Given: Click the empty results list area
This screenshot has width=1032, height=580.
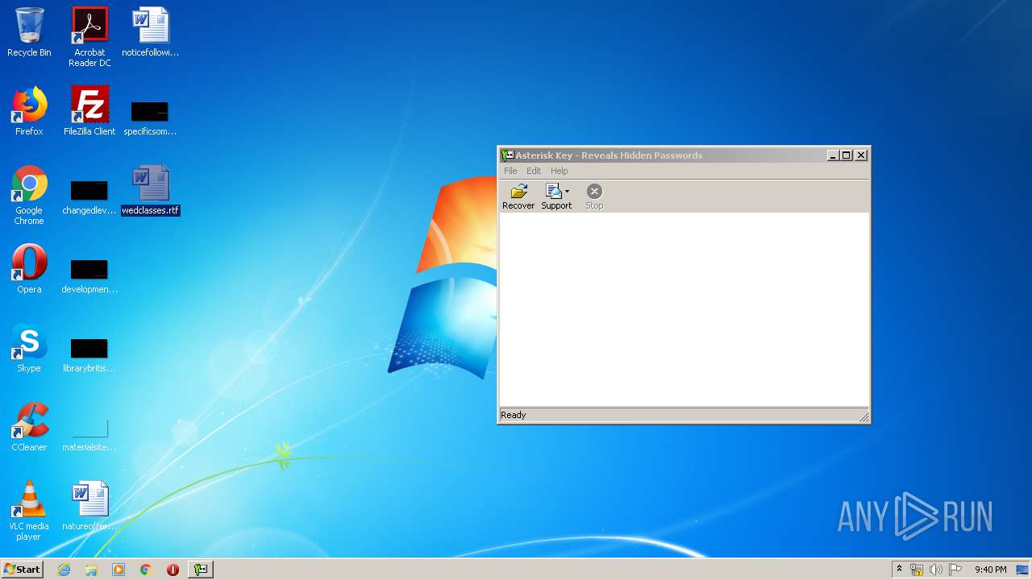Looking at the screenshot, I should click(684, 309).
